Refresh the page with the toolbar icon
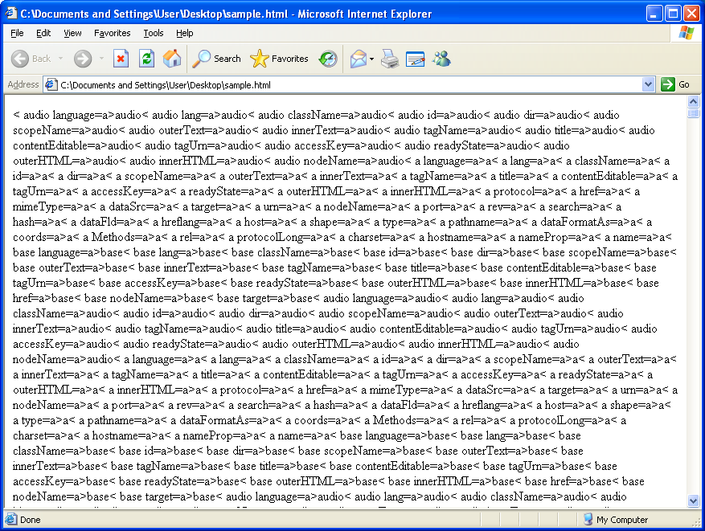Screen dimensions: 705x531 (146, 59)
